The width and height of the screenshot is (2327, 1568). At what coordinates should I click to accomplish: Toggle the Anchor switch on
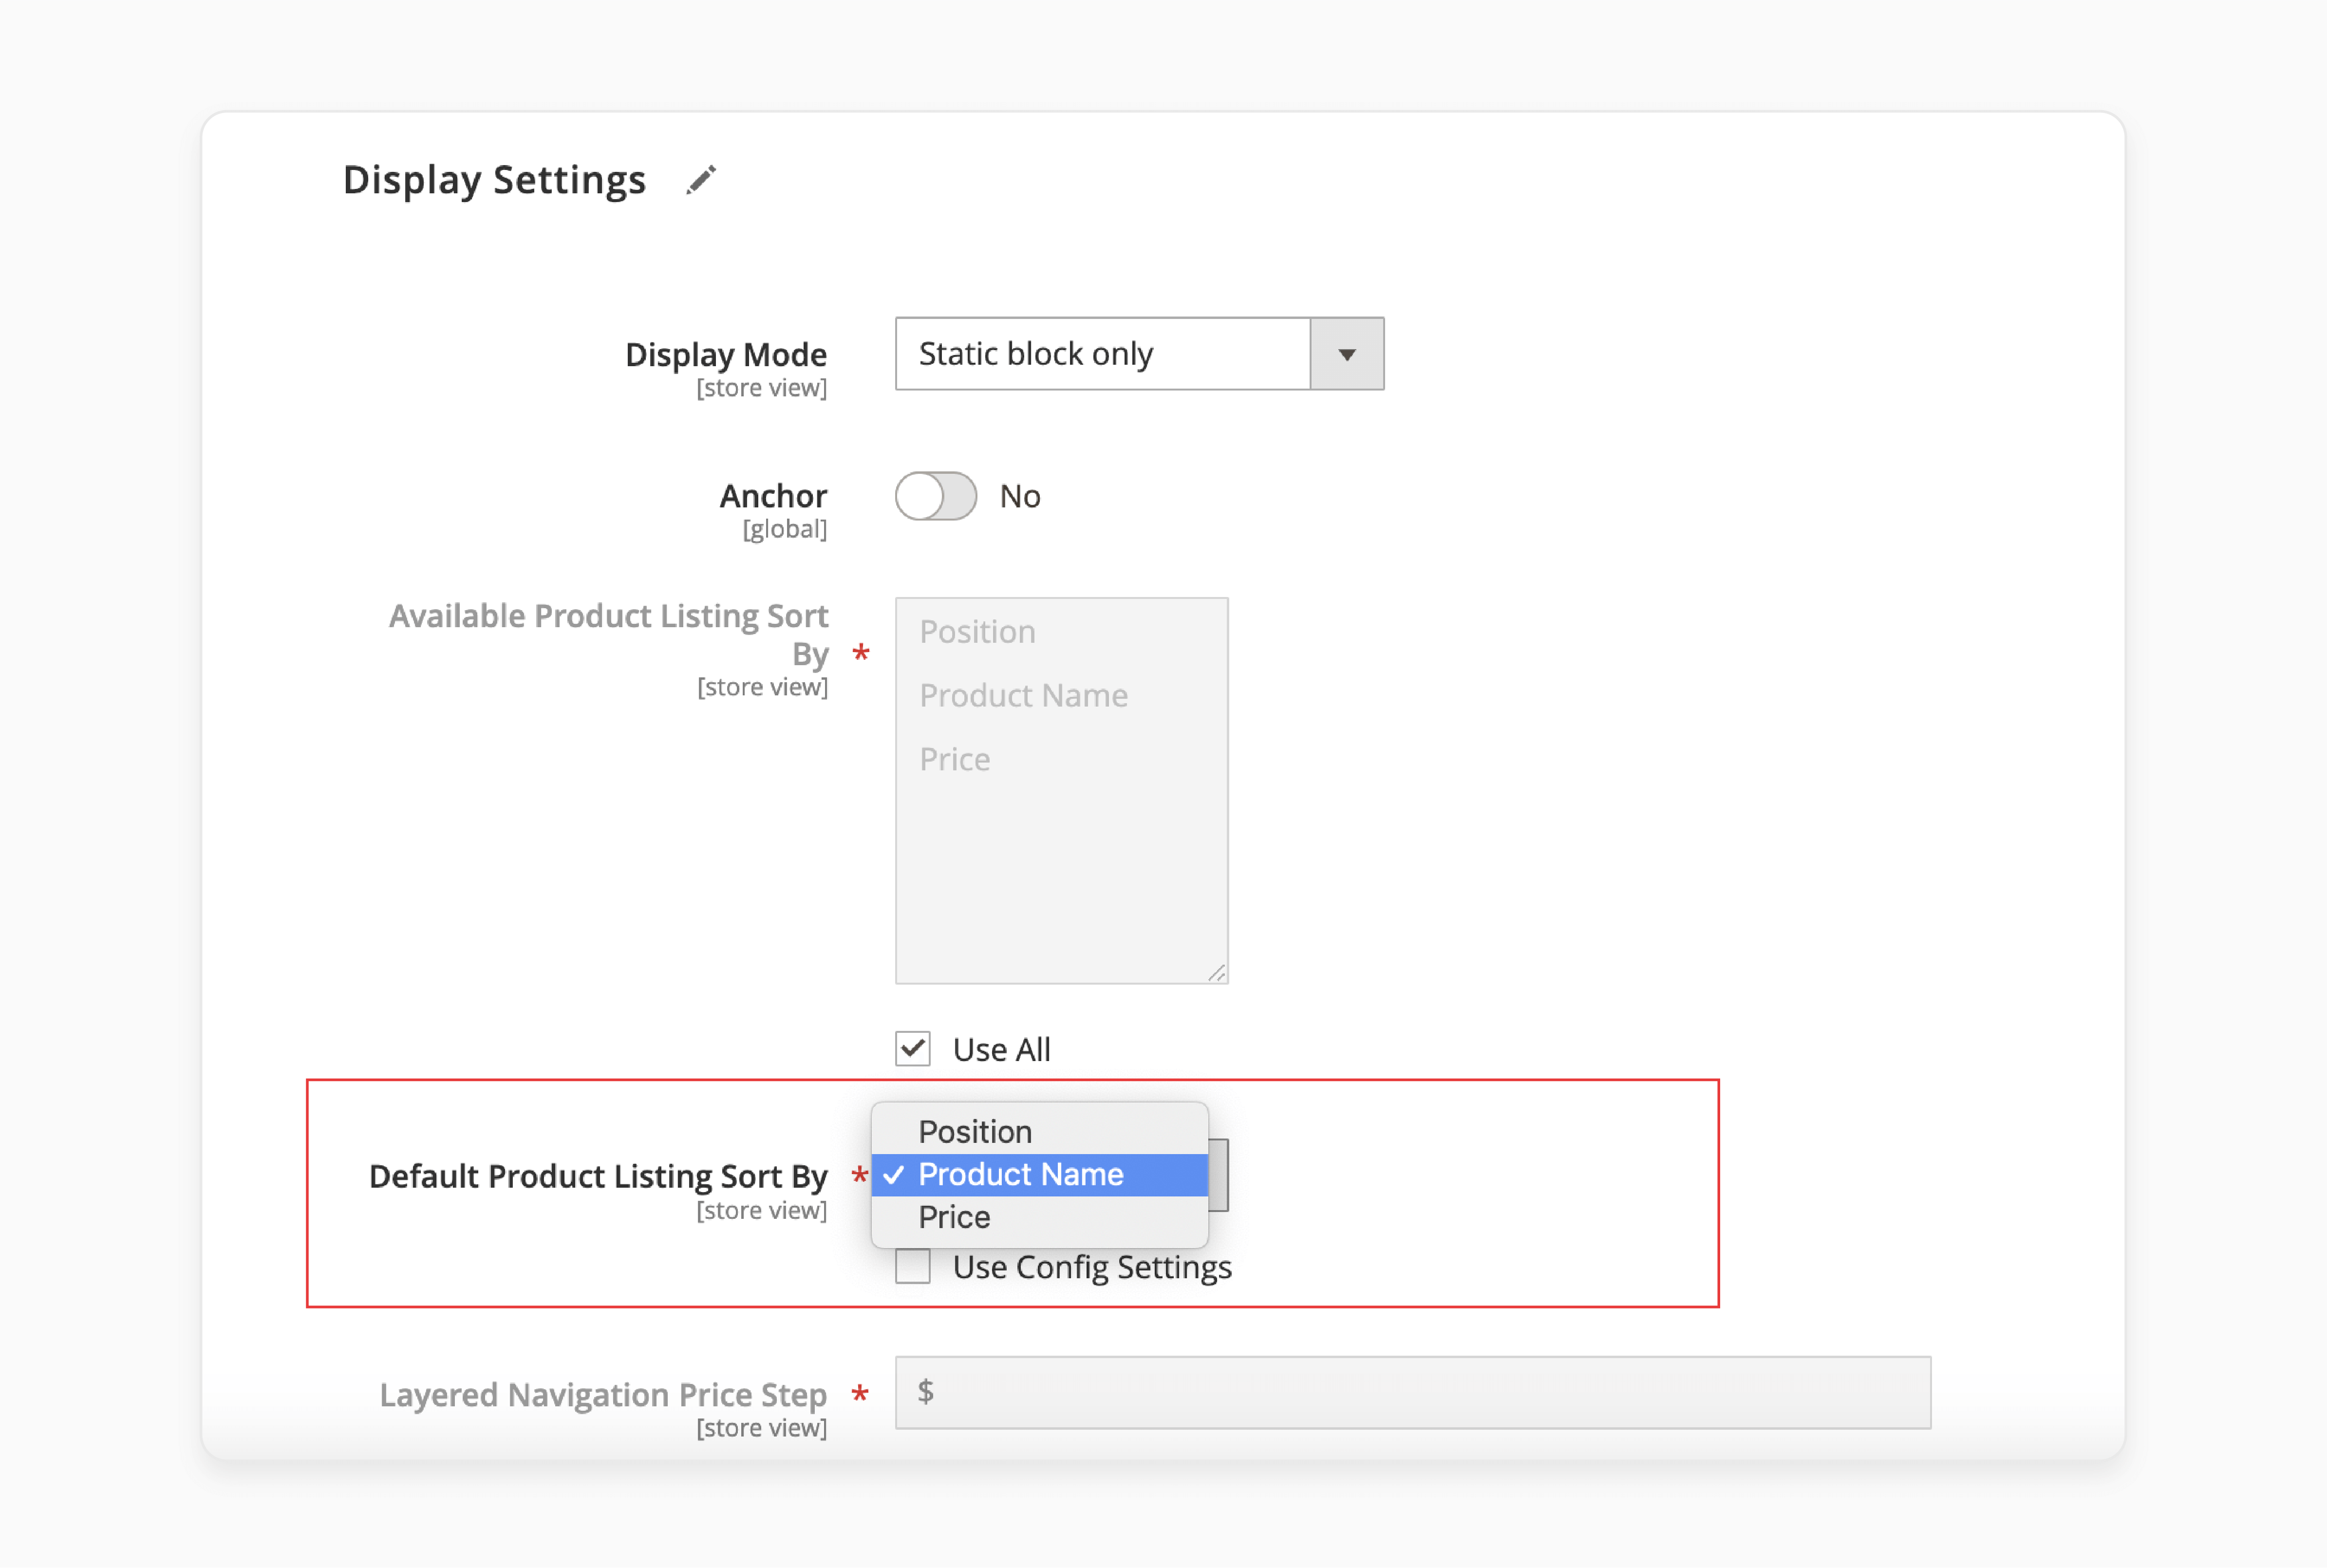pyautogui.click(x=936, y=496)
